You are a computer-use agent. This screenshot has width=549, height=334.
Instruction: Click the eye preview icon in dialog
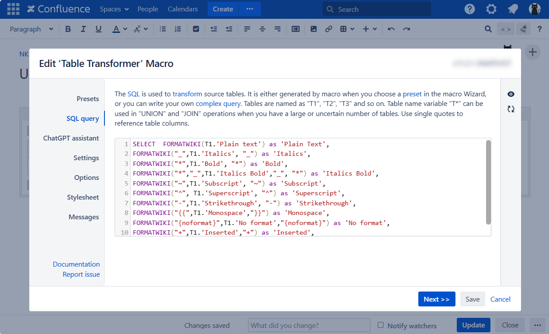[511, 95]
